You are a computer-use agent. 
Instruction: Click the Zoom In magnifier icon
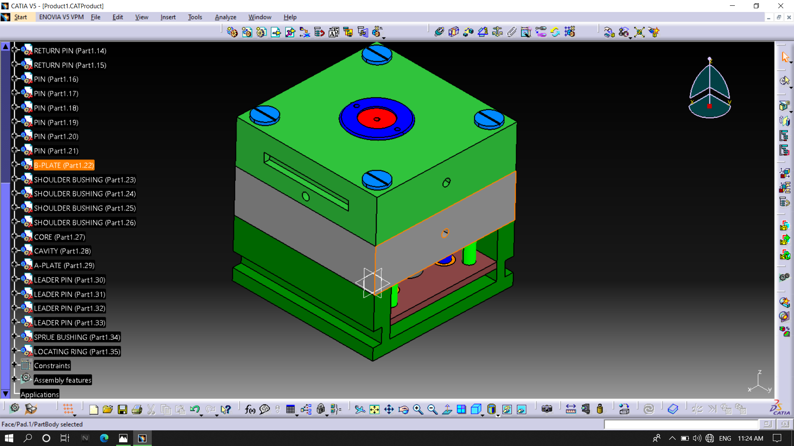pos(418,409)
